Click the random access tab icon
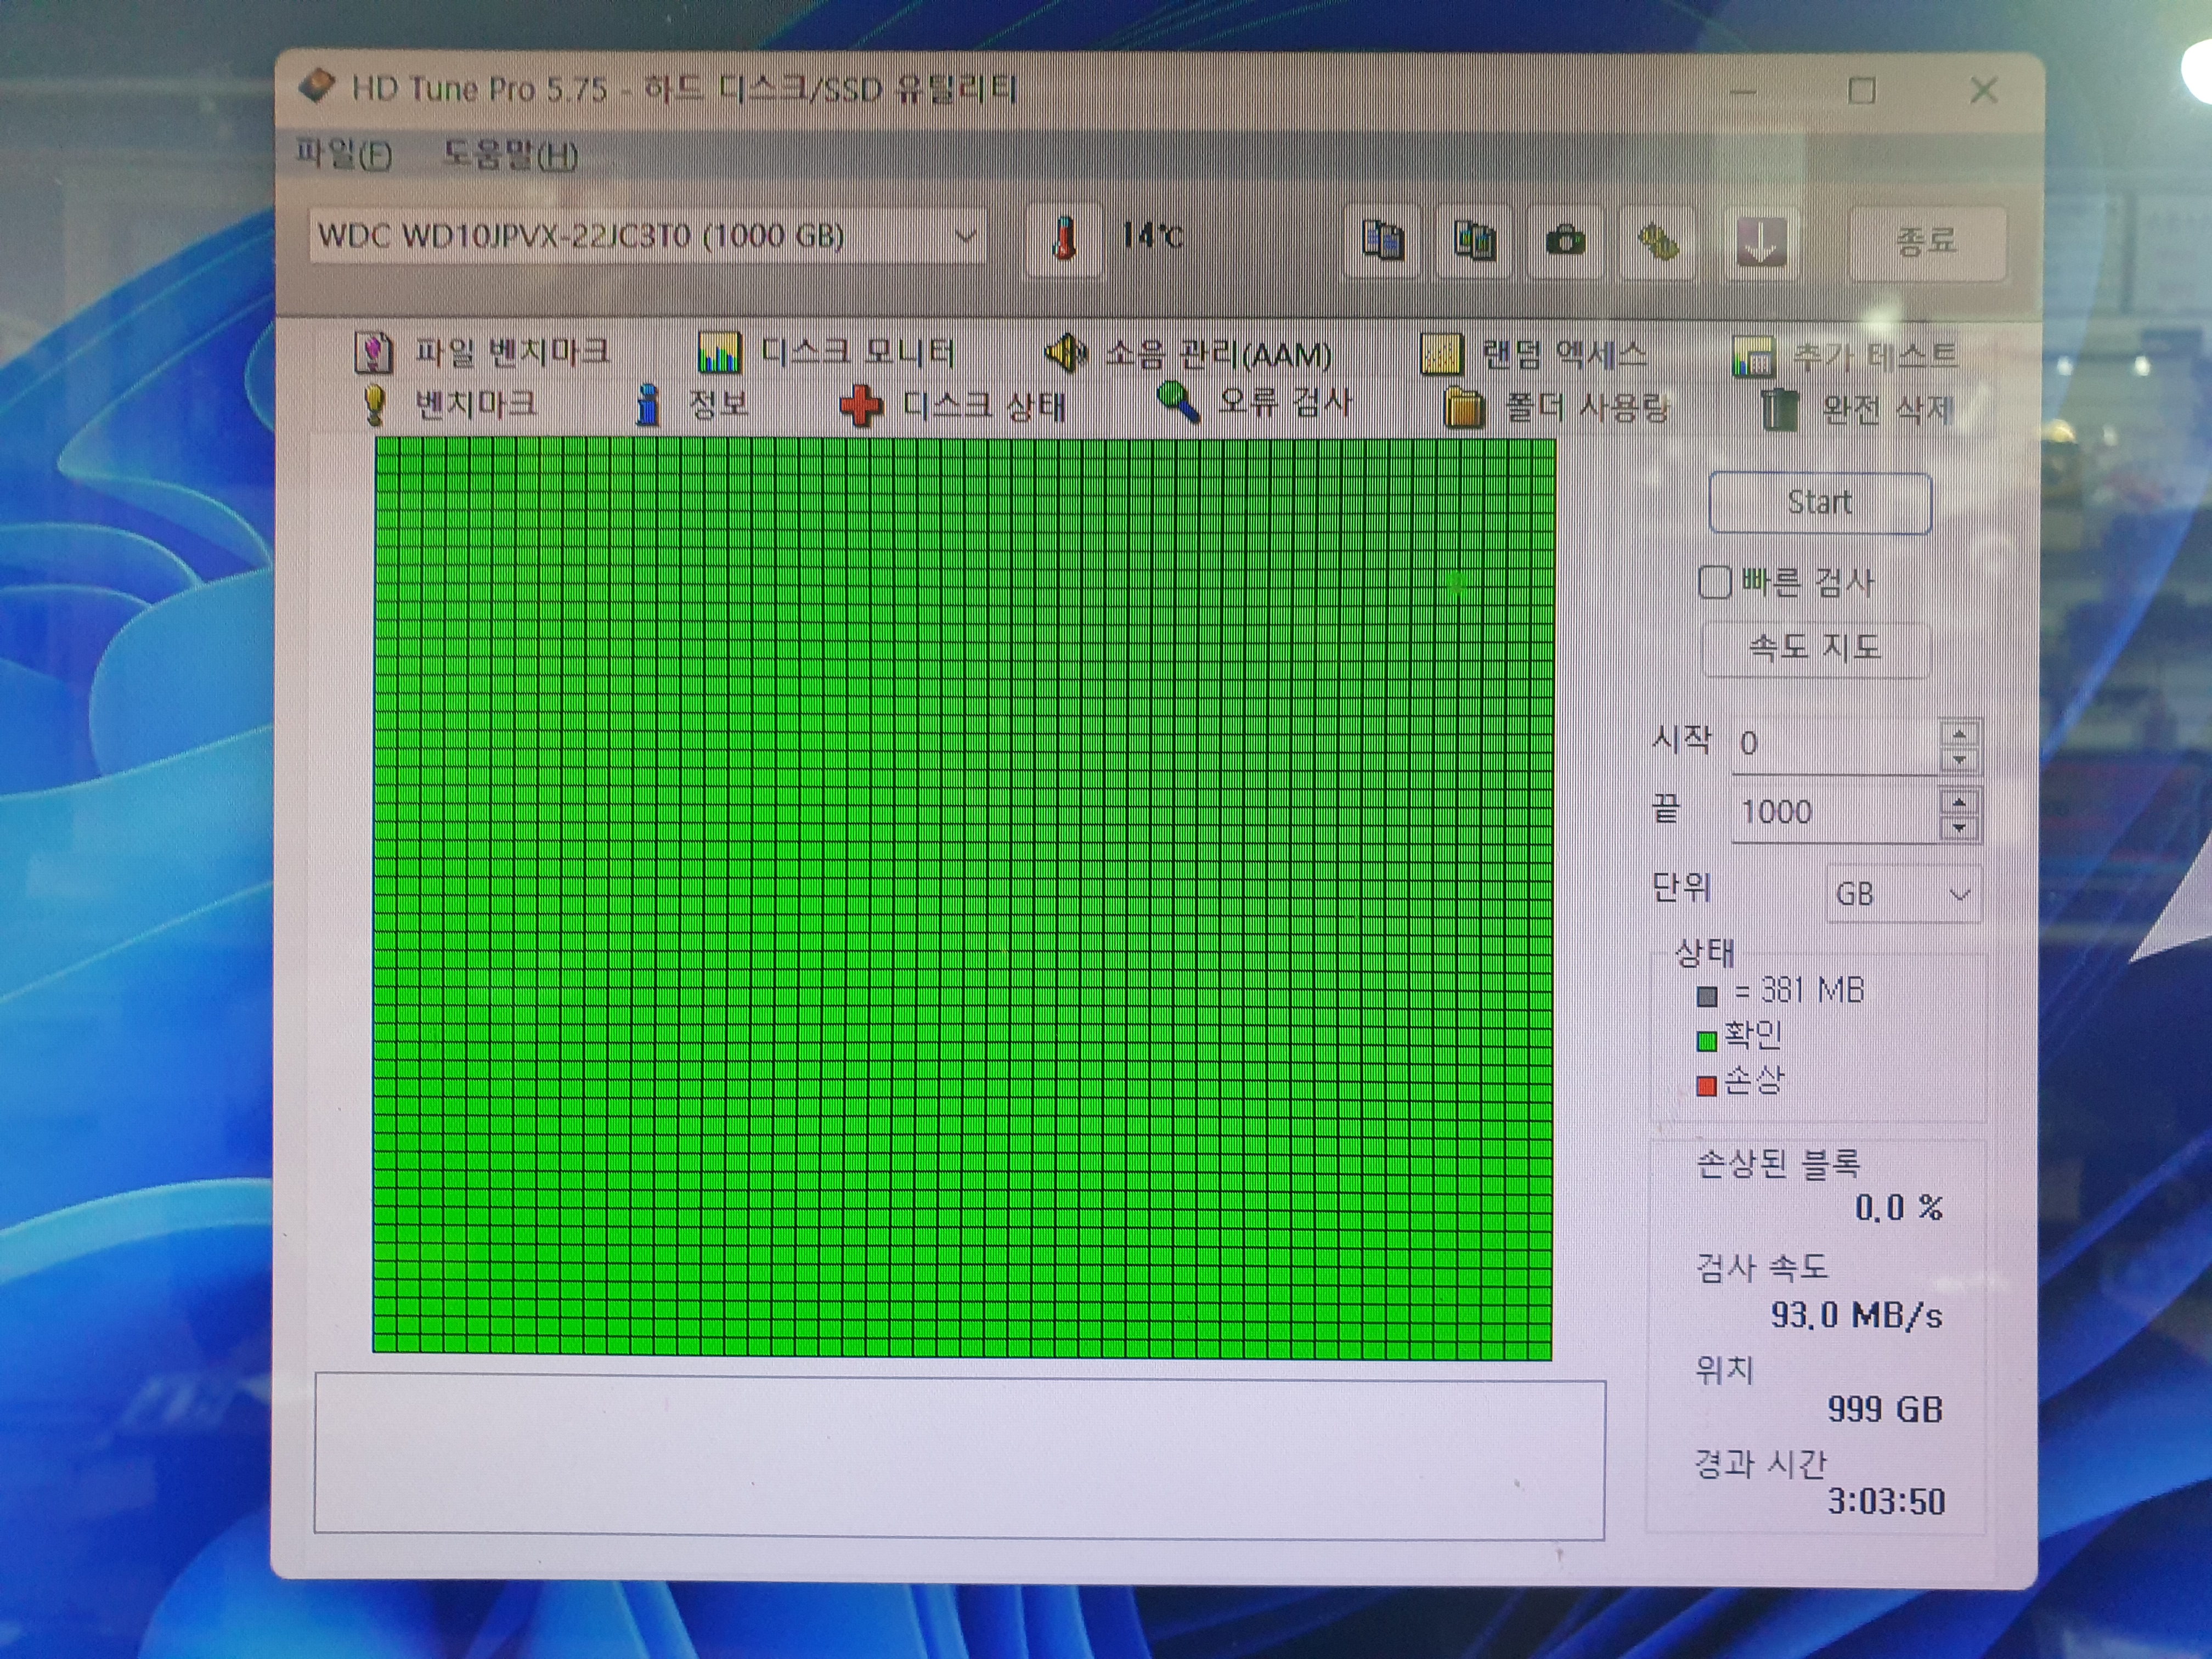 tap(1441, 354)
